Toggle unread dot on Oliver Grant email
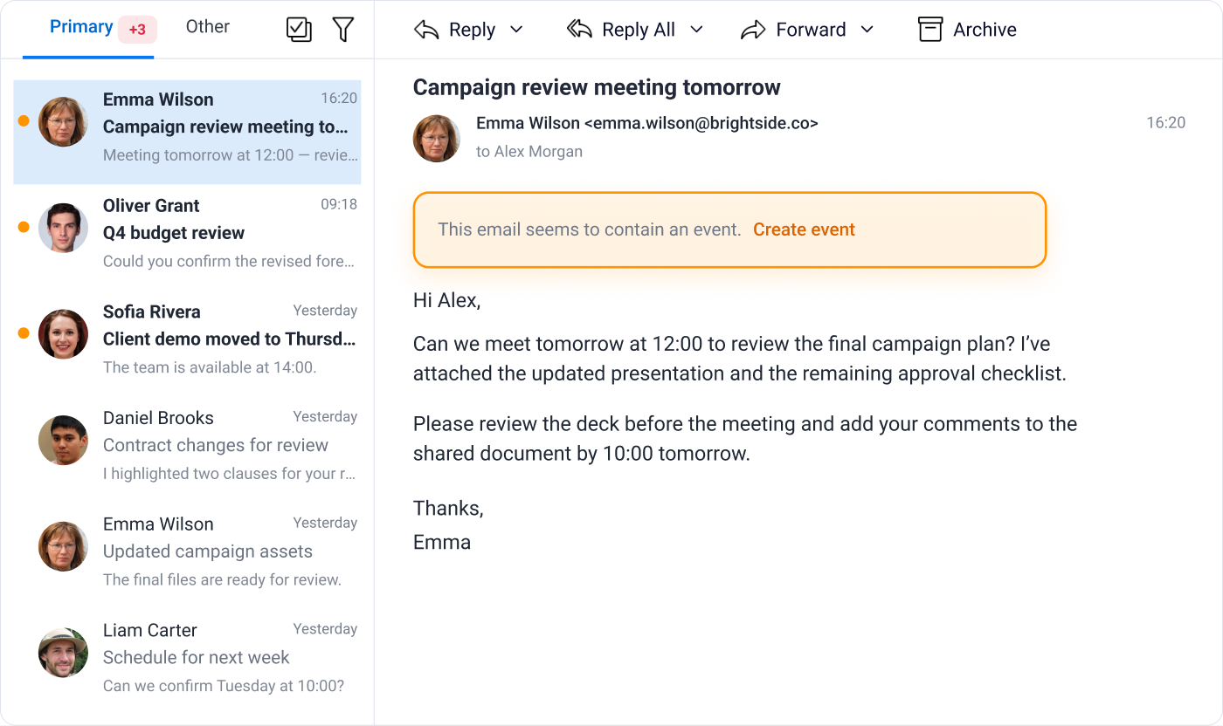 tap(24, 227)
